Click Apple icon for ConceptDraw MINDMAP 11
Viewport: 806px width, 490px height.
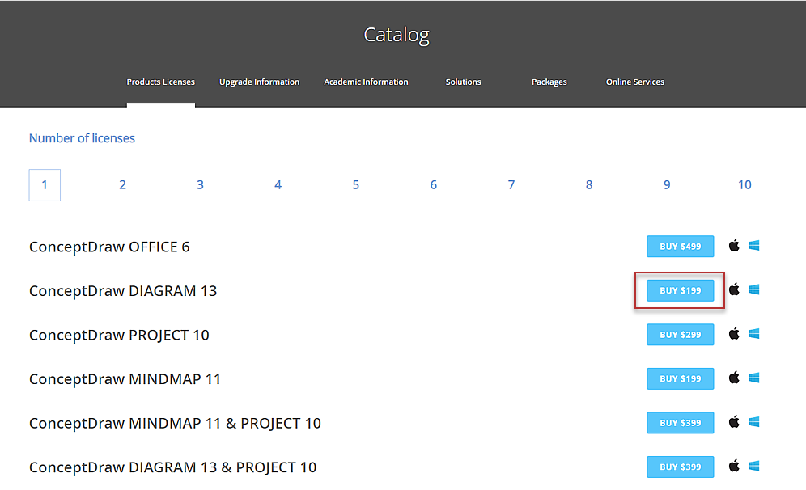point(734,377)
